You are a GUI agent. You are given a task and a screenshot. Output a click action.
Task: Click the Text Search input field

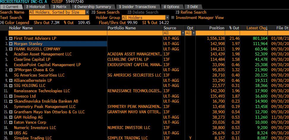point(59,18)
